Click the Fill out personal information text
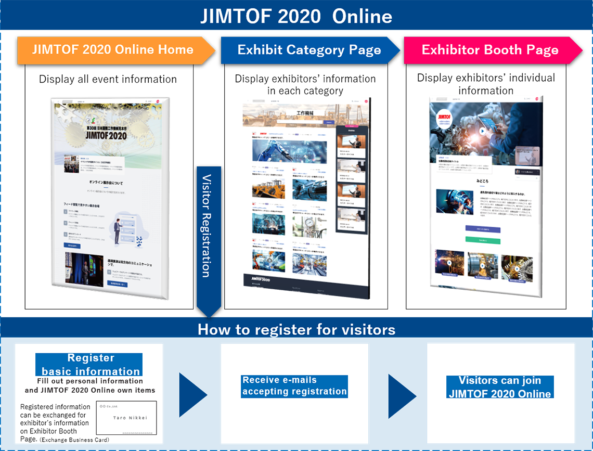Screen dimensions: 593x451 tap(90, 385)
